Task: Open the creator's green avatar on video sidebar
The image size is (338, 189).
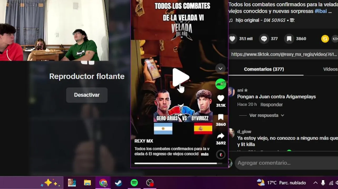Action: 221,84
